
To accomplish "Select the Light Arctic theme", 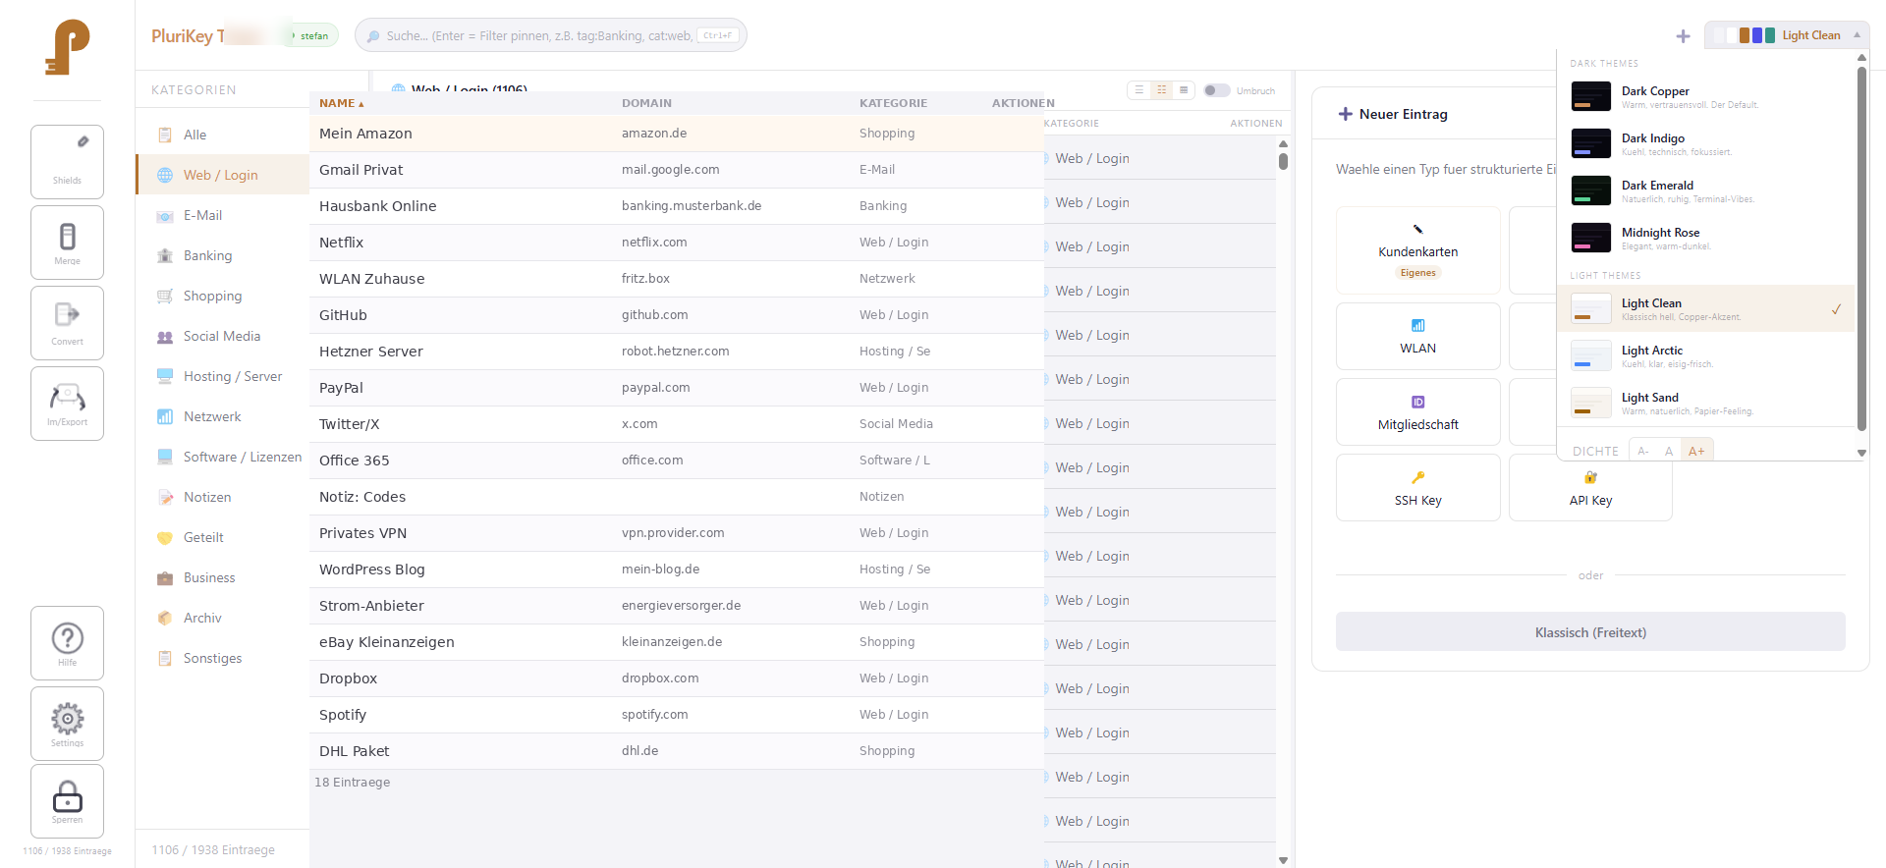I will tap(1706, 355).
